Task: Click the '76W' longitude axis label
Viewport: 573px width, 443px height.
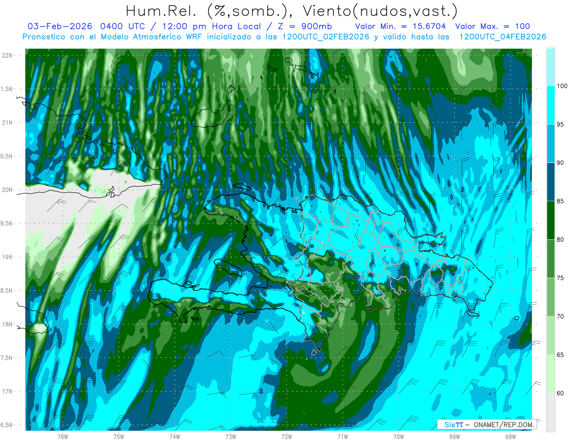Action: pos(63,436)
